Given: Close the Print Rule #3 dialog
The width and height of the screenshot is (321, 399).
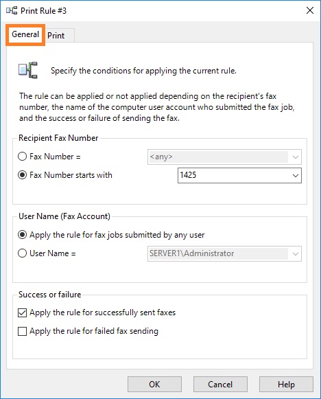Looking at the screenshot, I should [x=310, y=10].
